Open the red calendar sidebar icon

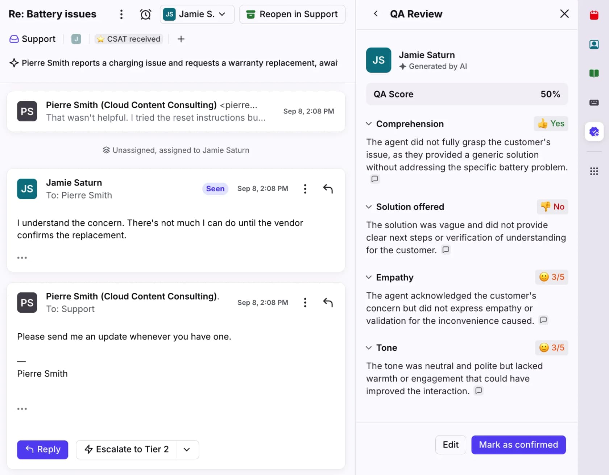coord(594,15)
